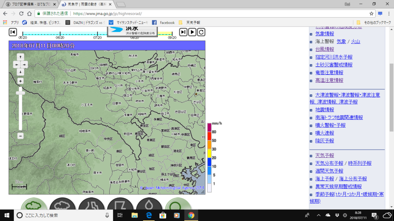Open the 天気予報 bookmark folder
The height and width of the screenshot is (221, 394).
pyautogui.click(x=189, y=23)
